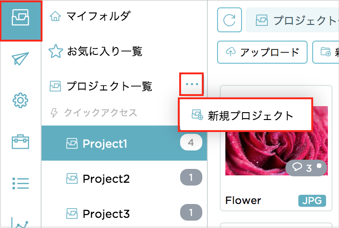Select 新規プロジェクト from popup menu

click(245, 115)
